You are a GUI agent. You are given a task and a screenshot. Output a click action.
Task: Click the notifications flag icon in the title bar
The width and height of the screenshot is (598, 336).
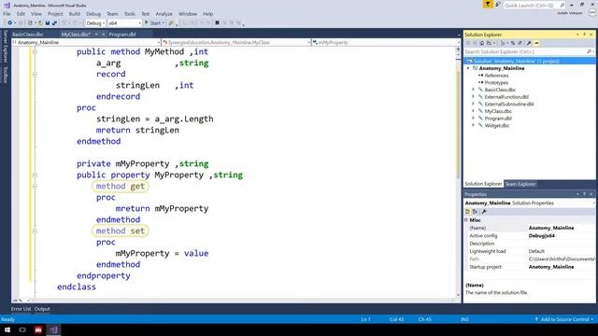point(488,5)
